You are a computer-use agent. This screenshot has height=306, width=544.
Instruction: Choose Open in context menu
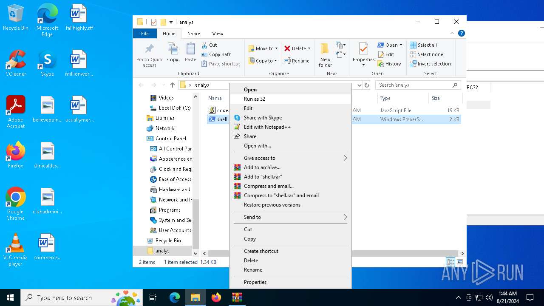point(290,89)
